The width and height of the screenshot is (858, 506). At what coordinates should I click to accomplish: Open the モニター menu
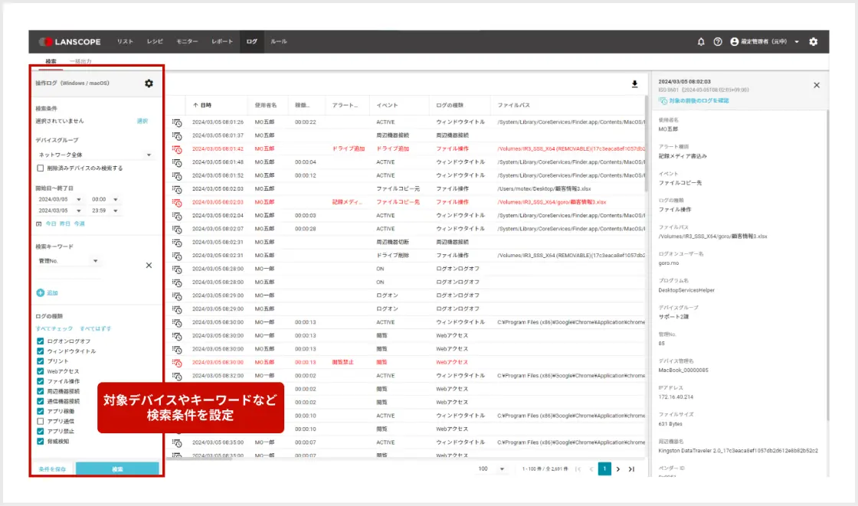(x=187, y=41)
